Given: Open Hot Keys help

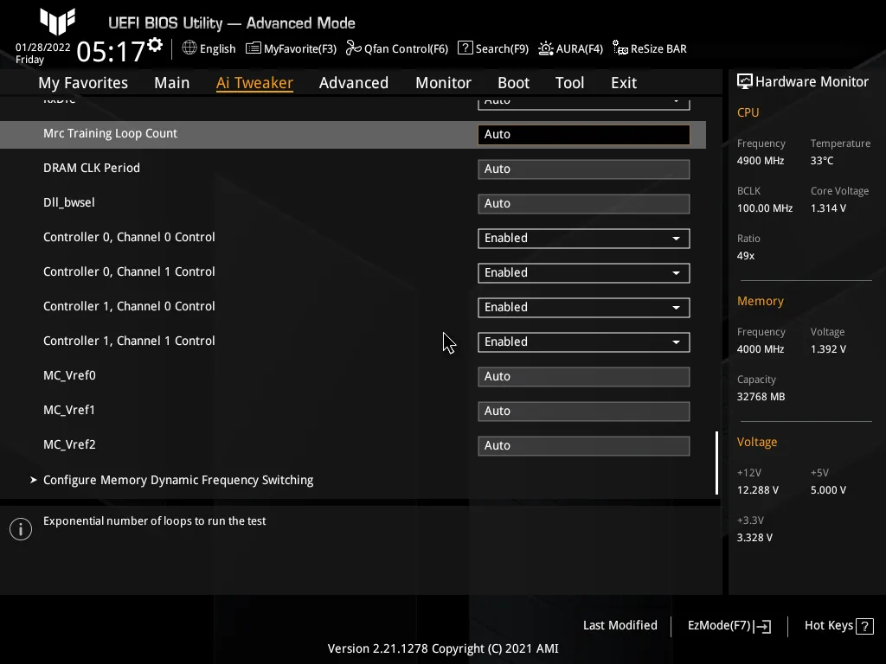Looking at the screenshot, I should pos(839,626).
